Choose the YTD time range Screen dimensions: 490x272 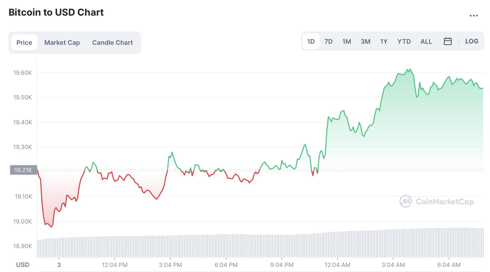404,42
